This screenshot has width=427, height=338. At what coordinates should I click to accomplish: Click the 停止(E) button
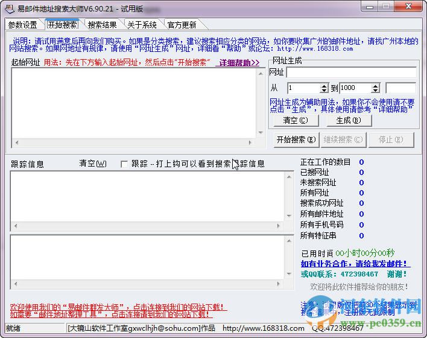click(x=391, y=140)
